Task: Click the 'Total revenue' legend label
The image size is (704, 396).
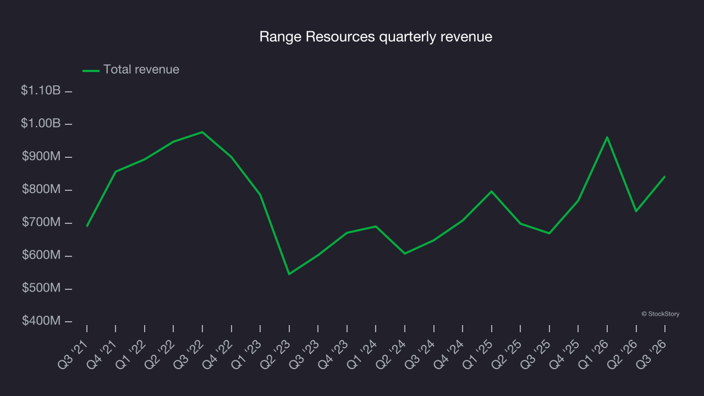Action: coord(141,69)
